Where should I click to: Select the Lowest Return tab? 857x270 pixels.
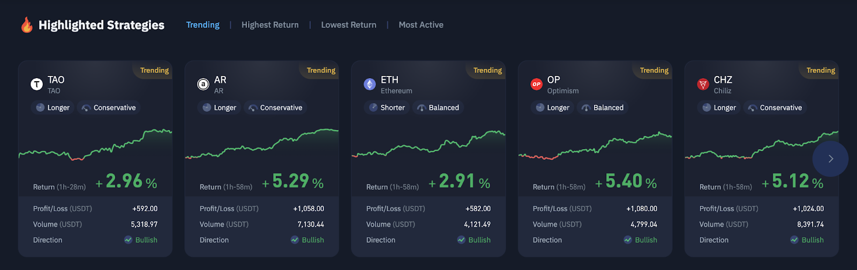pos(349,25)
